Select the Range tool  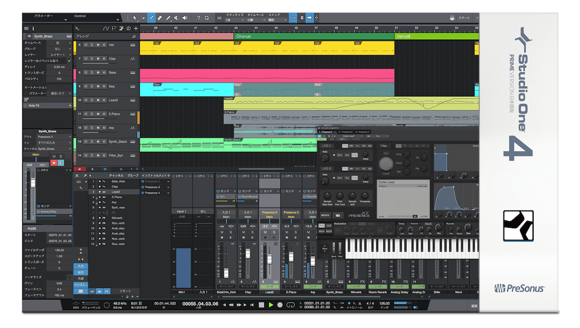(x=143, y=18)
